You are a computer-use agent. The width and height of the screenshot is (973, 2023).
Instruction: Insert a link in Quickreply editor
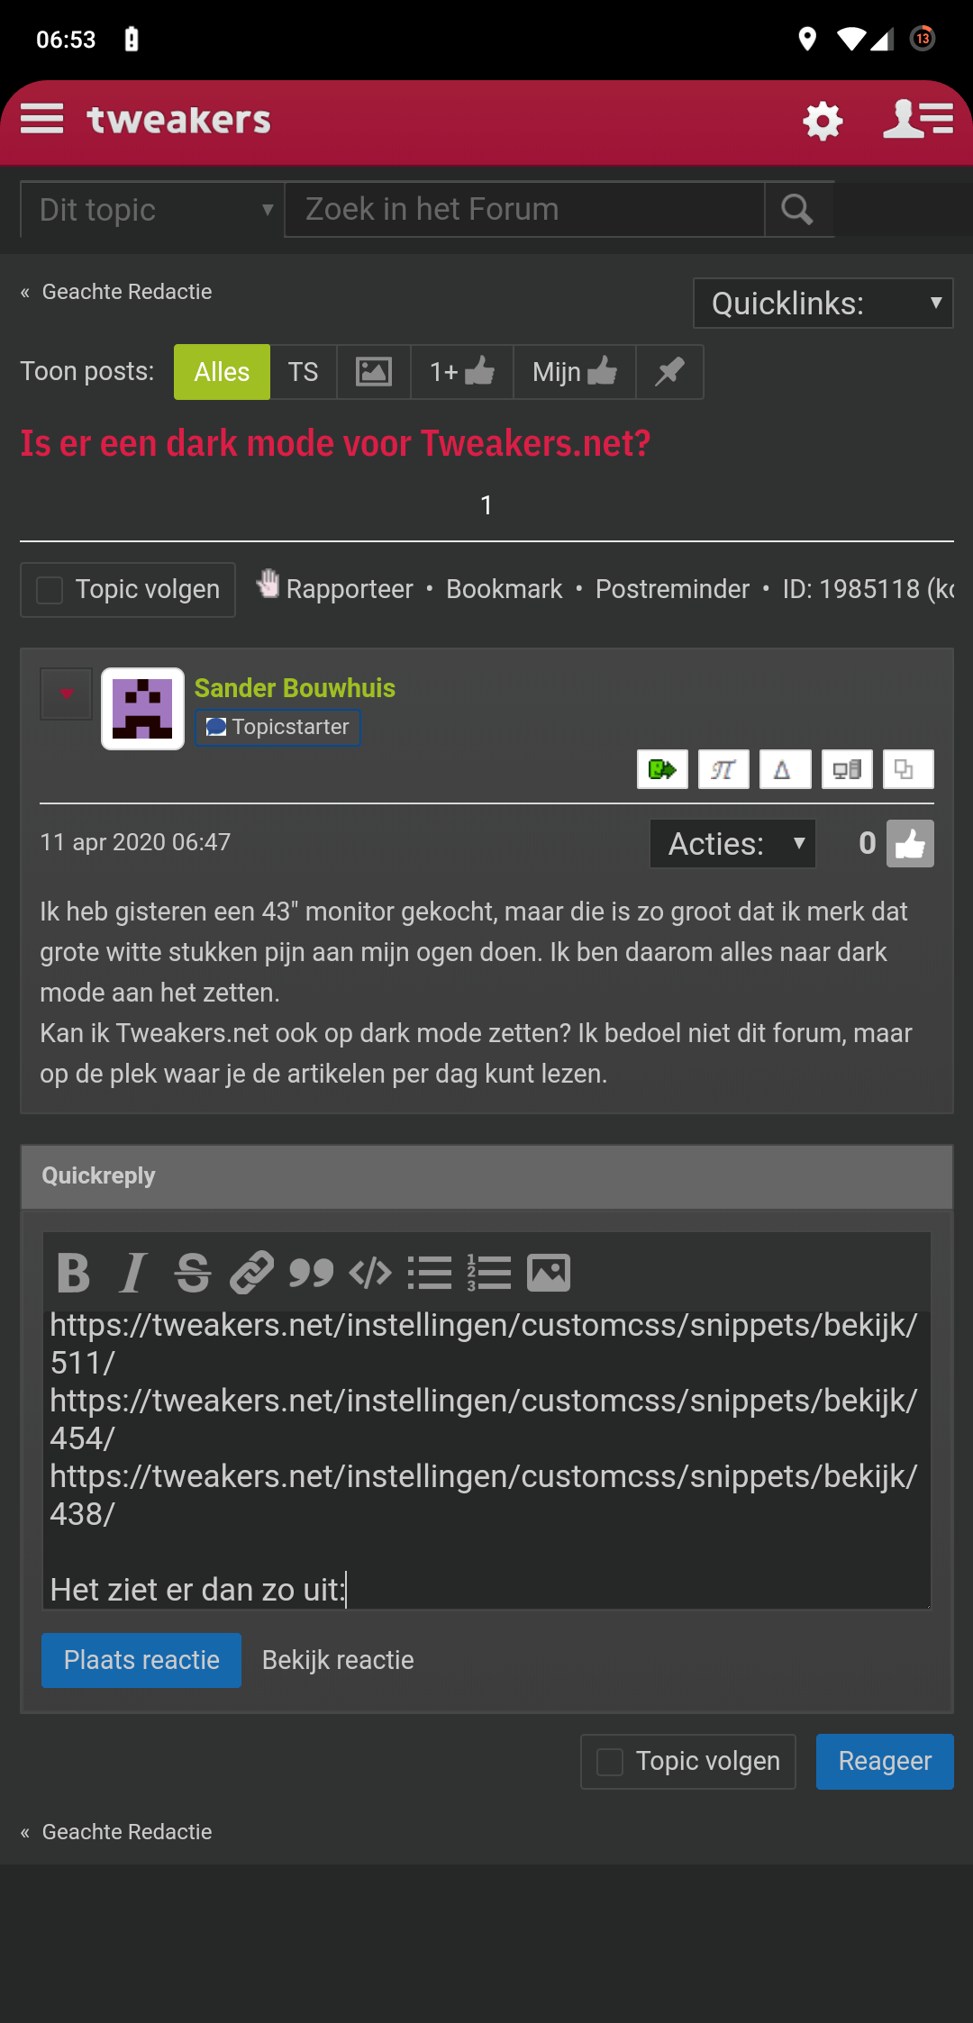tap(251, 1273)
